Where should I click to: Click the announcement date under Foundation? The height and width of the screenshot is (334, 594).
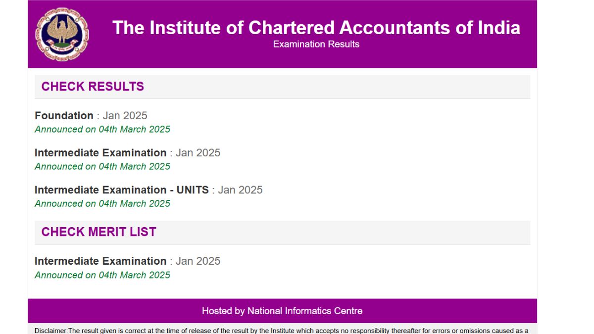click(102, 129)
